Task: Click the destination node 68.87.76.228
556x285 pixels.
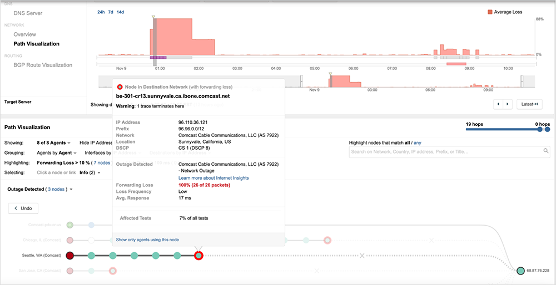Action: tap(520, 271)
